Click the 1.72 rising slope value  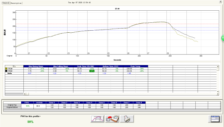[x=30, y=68]
